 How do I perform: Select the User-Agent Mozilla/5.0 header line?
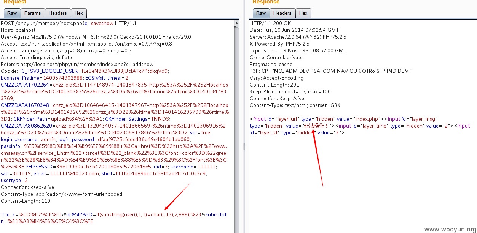pyautogui.click(x=96, y=37)
